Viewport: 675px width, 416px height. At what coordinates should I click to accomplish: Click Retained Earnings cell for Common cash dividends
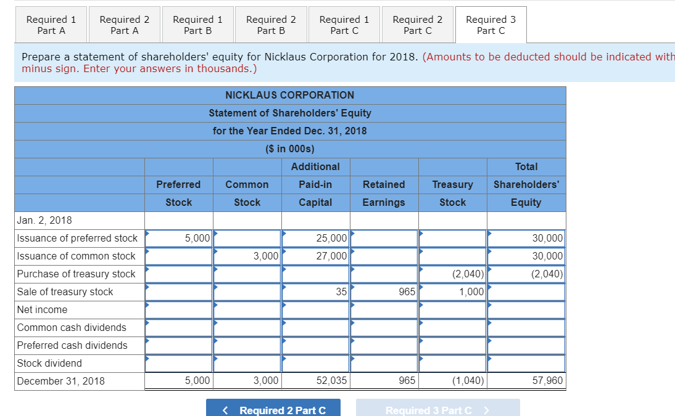tap(384, 328)
